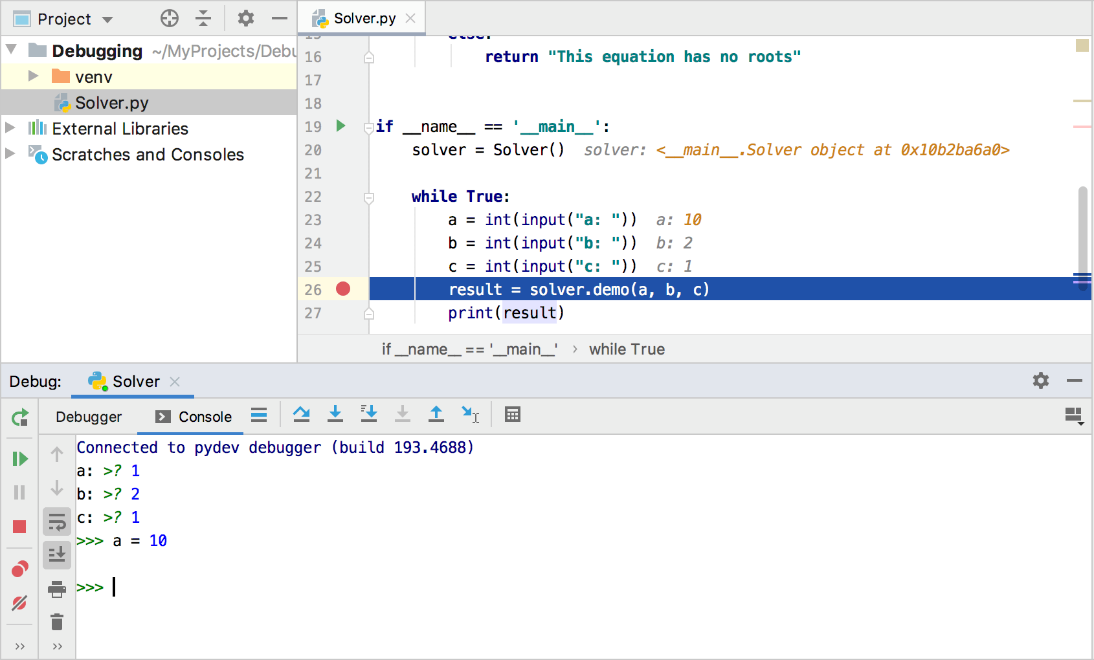The height and width of the screenshot is (660, 1094).
Task: Click highlighted line result = solver.demo(a, b, c)
Action: [x=730, y=289]
